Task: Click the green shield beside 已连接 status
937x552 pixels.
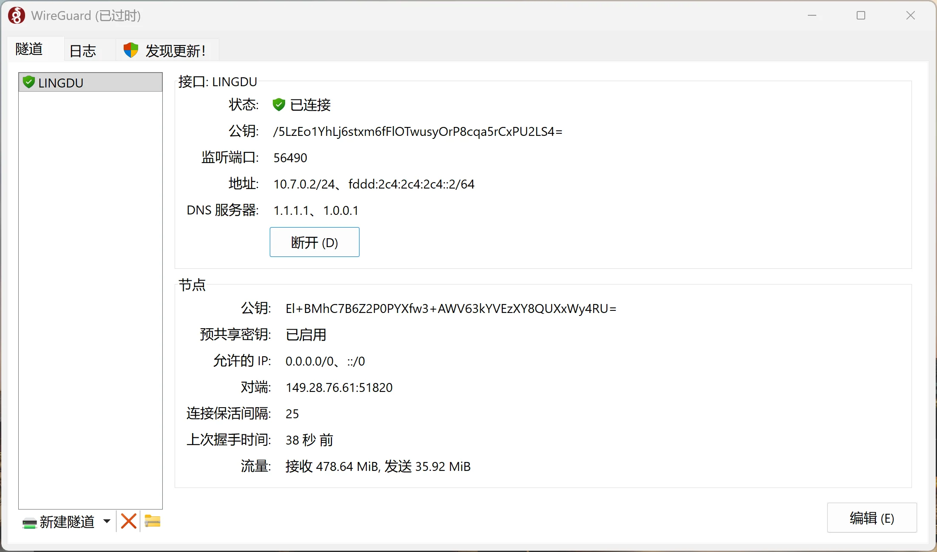Action: [278, 104]
